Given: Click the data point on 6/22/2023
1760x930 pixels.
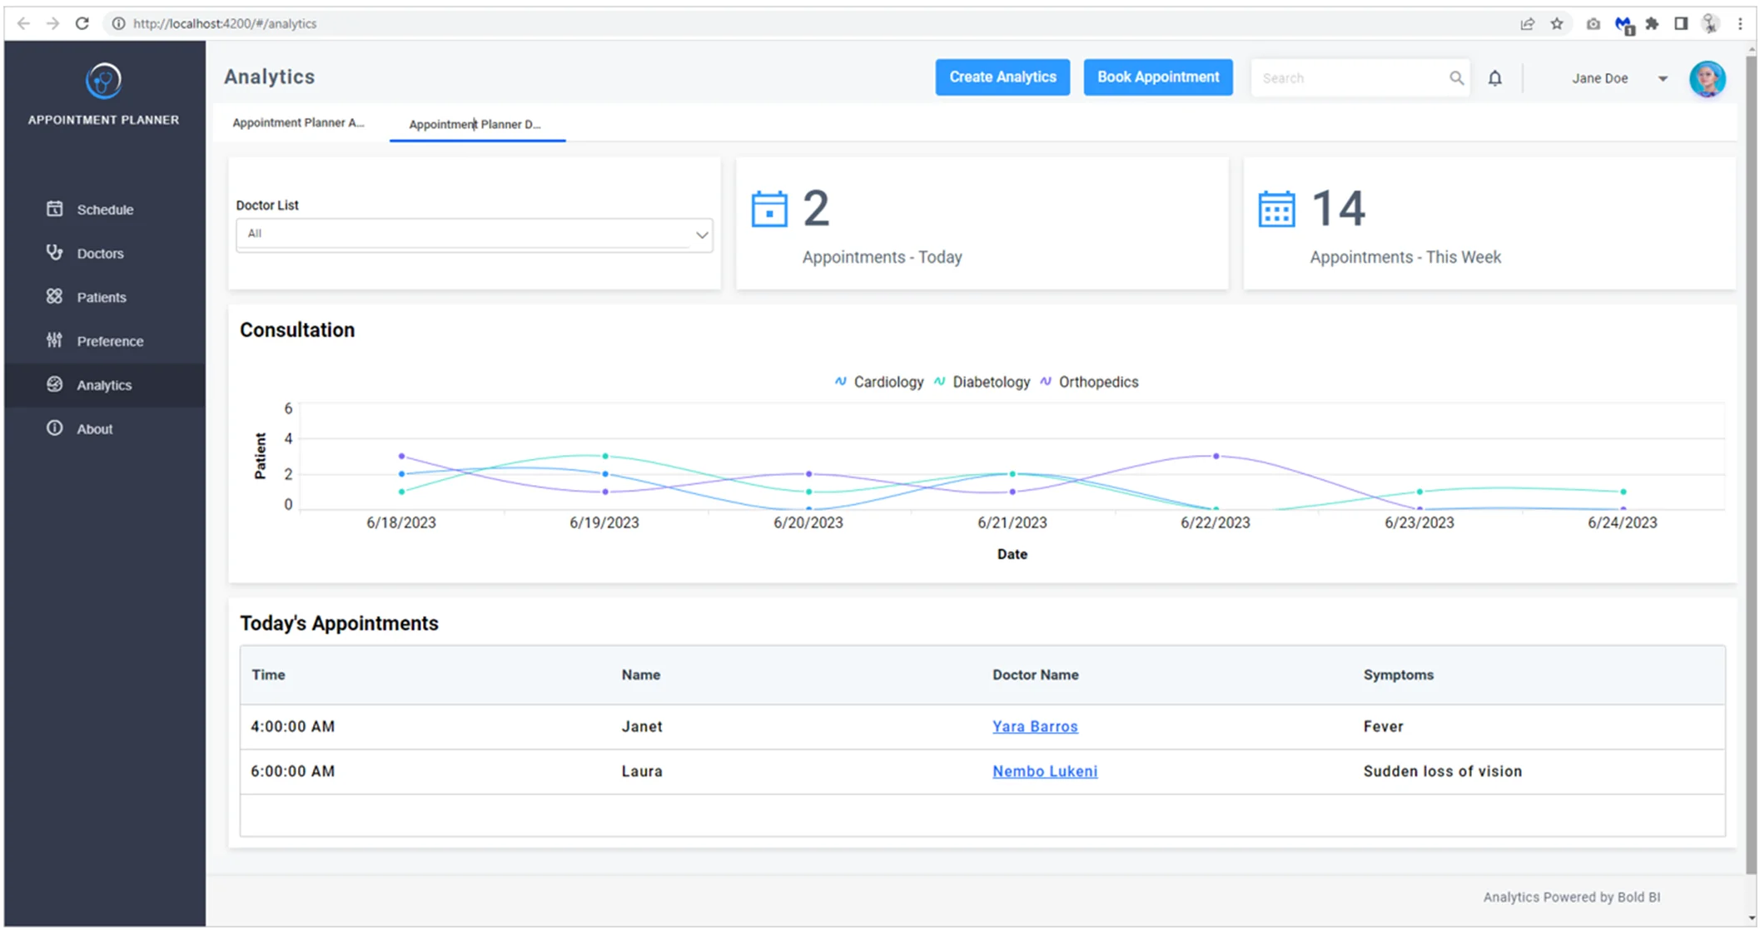Looking at the screenshot, I should [x=1215, y=456].
